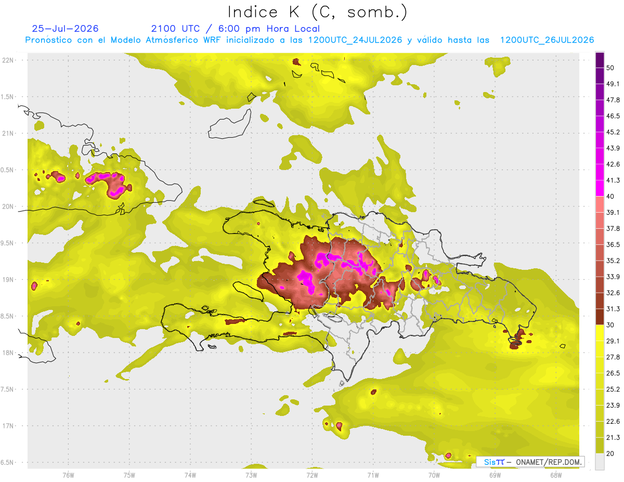Viewport: 624px width, 482px height.
Task: Click the colorbar value '39.1'
Action: click(x=613, y=212)
